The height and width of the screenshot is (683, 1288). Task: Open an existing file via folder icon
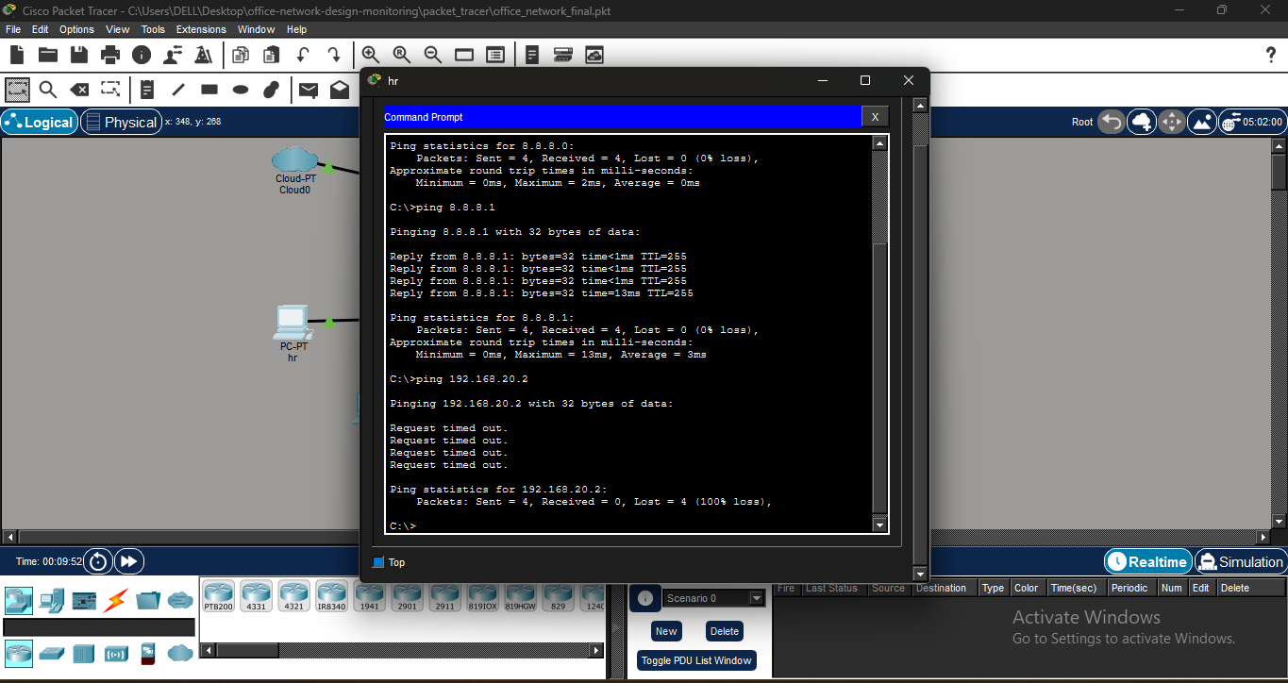click(48, 55)
